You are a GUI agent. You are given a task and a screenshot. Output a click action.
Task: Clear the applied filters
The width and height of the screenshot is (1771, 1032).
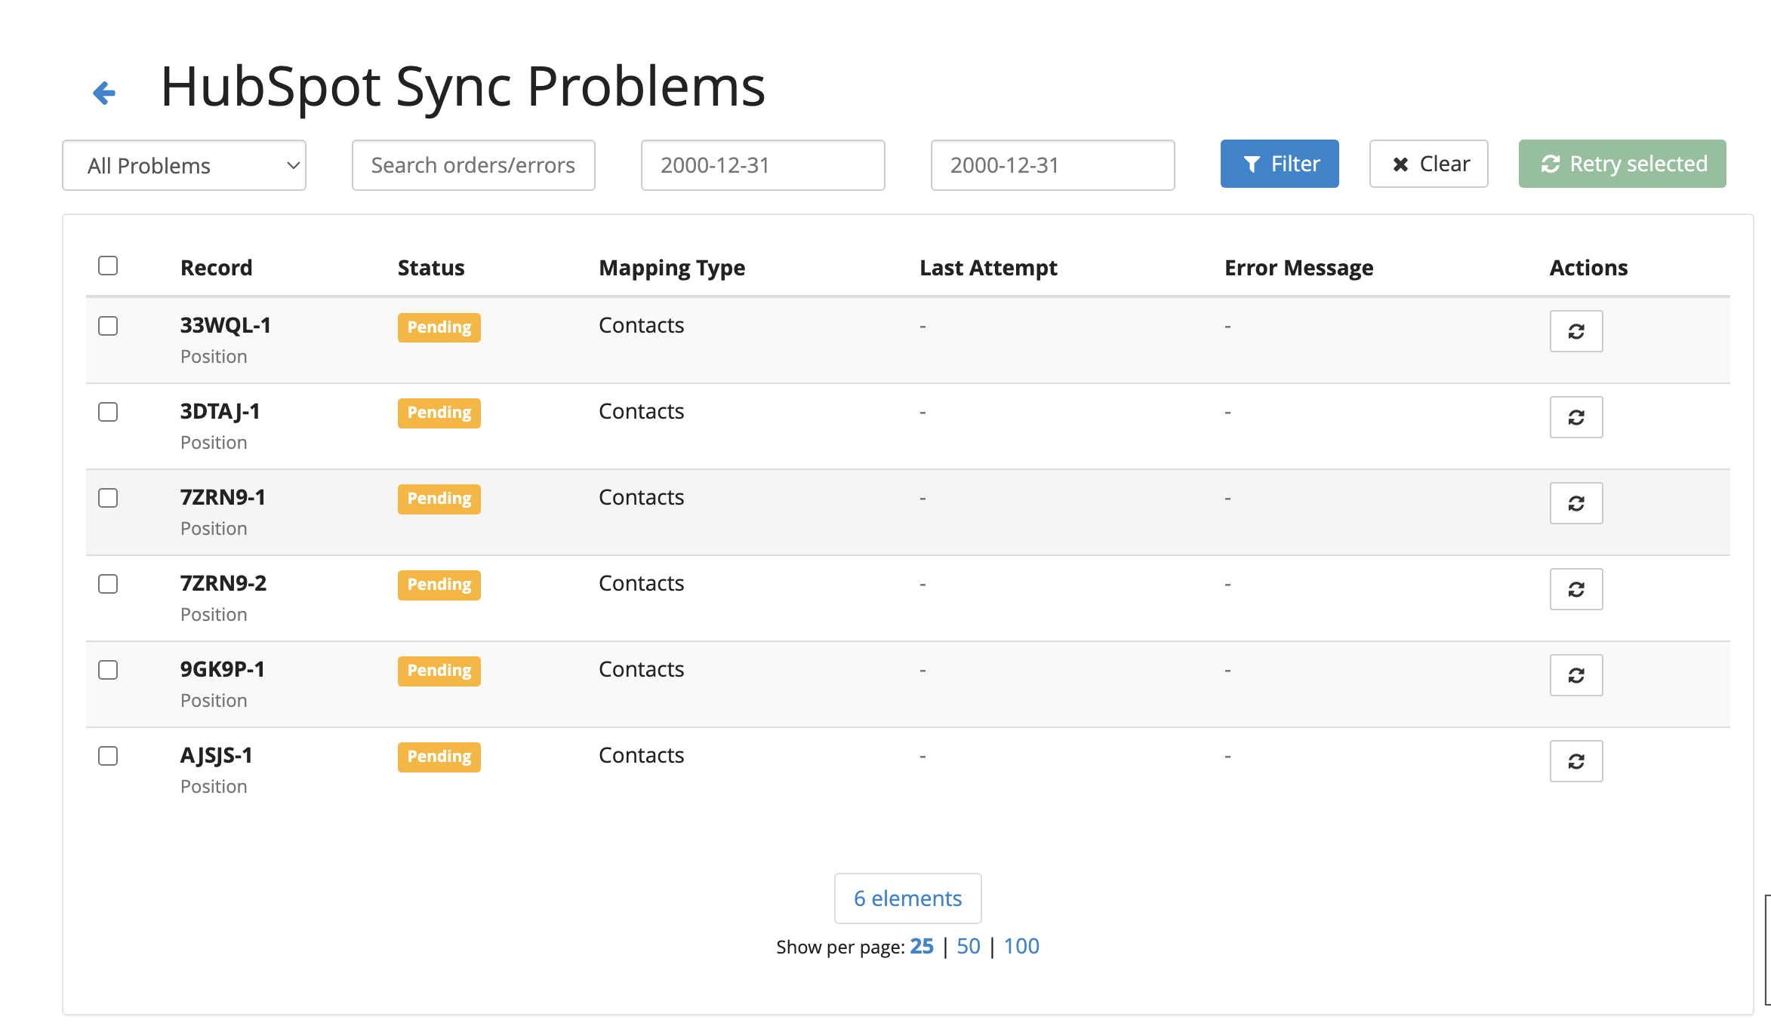[x=1429, y=164]
